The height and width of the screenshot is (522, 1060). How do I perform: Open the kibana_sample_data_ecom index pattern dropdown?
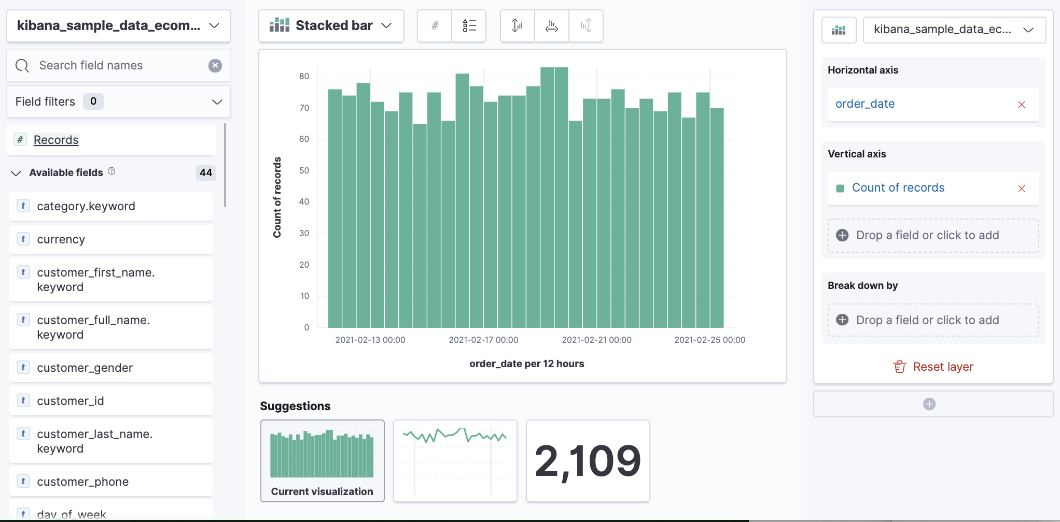point(118,26)
